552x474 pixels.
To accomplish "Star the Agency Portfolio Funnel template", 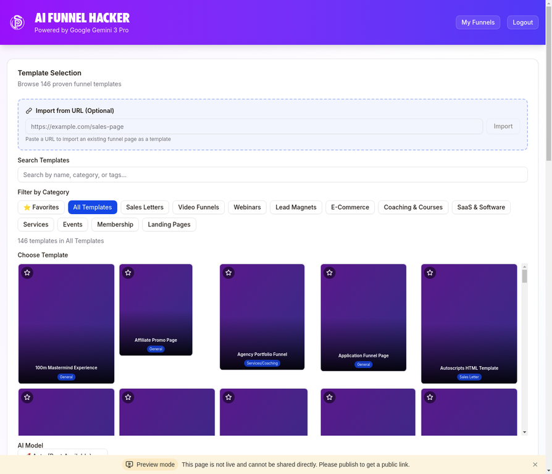I will (x=228, y=272).
